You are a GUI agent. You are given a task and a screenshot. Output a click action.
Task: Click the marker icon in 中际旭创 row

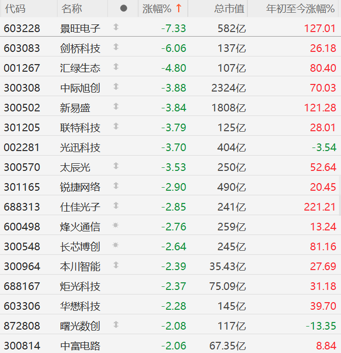(116, 86)
